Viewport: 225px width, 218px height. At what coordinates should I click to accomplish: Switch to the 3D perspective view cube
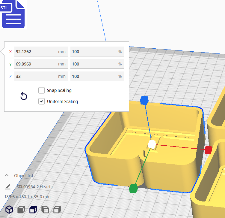click(9, 209)
